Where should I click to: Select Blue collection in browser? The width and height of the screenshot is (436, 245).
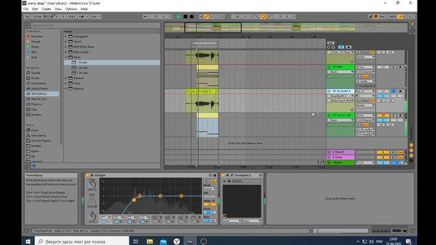(34, 52)
